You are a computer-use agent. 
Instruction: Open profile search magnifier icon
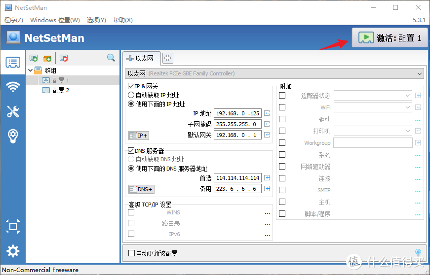(x=111, y=58)
